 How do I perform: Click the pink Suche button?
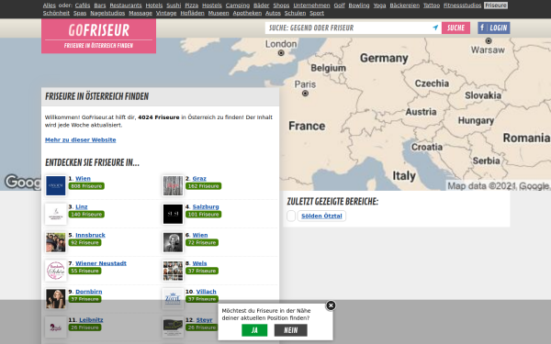(x=455, y=28)
